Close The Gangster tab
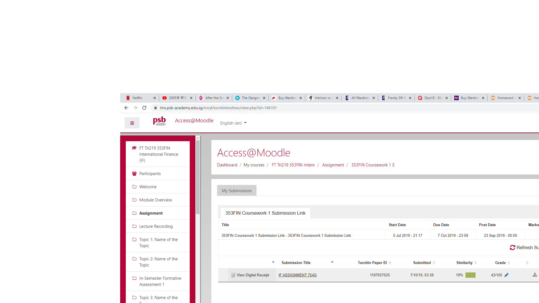Viewport: 539px width, 303px height. tap(264, 98)
